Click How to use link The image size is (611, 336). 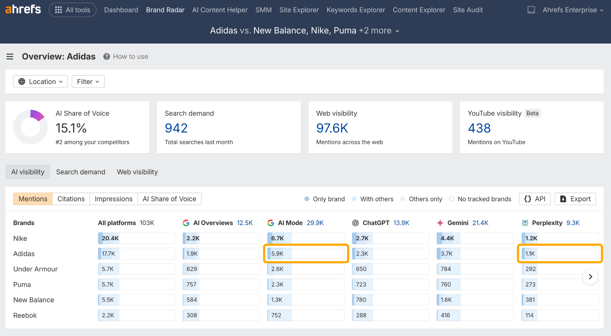[130, 56]
